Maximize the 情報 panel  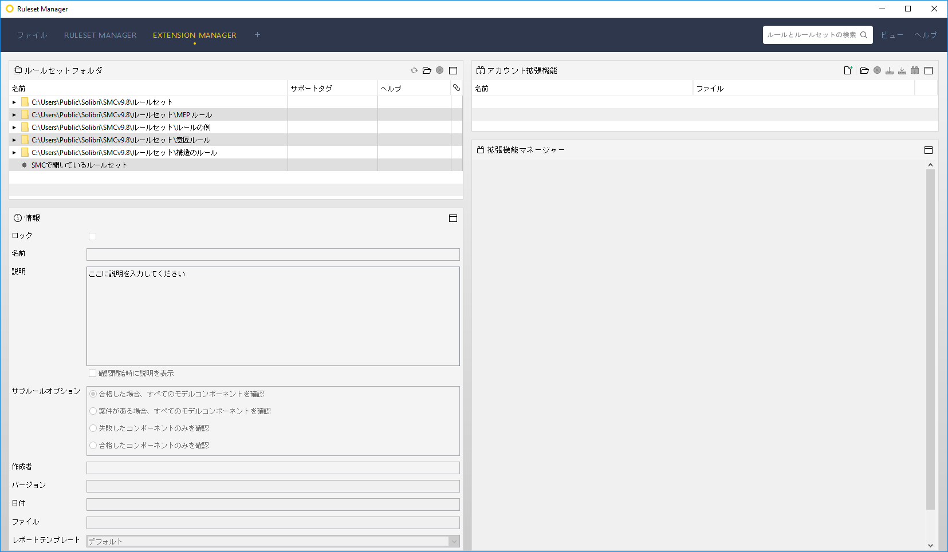pyautogui.click(x=453, y=218)
